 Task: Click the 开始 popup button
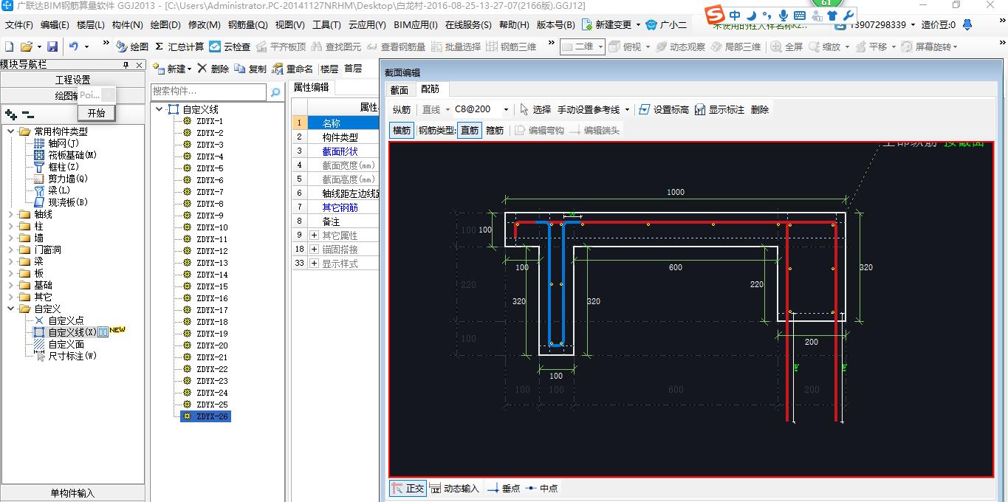coord(96,113)
